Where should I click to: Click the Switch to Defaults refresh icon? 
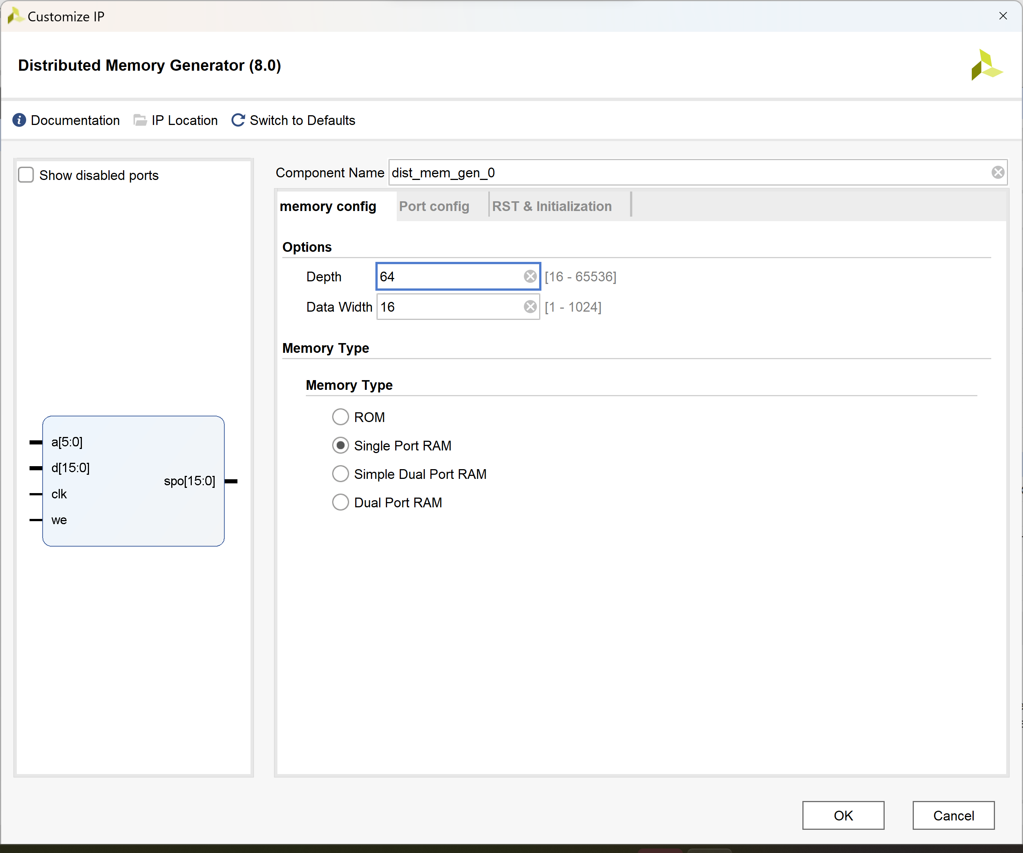(238, 120)
